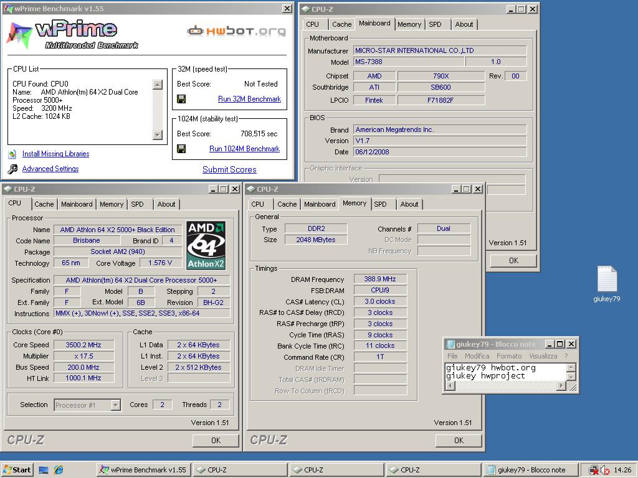Click the save icon beside Run 1024M Benchmark

181,149
